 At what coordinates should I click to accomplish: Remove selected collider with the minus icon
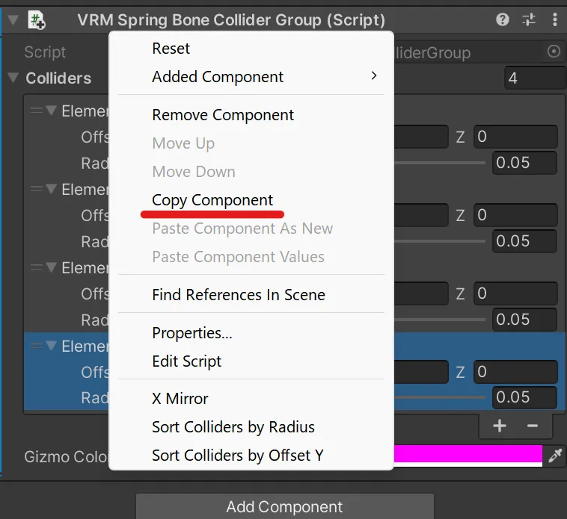[x=533, y=426]
